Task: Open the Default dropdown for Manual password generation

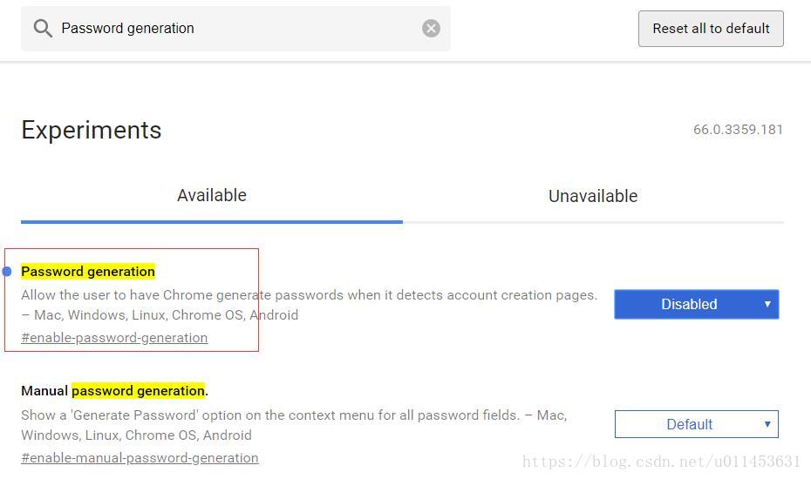Action: (x=696, y=424)
